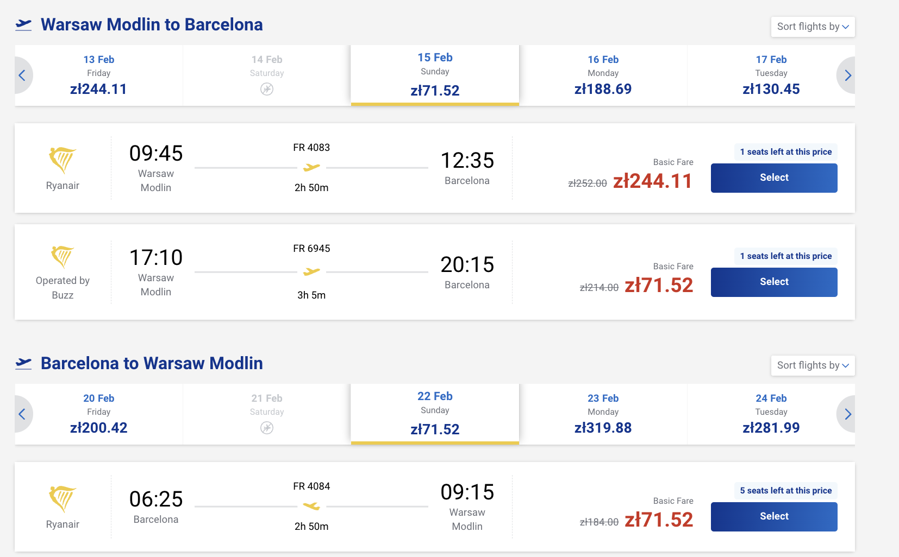Click next dates arrow in return date strip
899x557 pixels.
click(x=847, y=414)
